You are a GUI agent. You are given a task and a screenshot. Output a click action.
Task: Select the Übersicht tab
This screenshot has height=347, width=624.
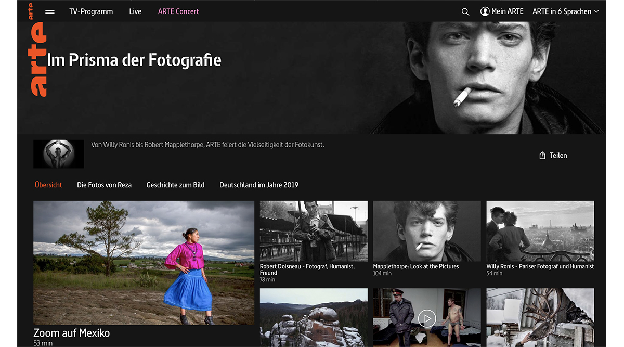click(48, 185)
